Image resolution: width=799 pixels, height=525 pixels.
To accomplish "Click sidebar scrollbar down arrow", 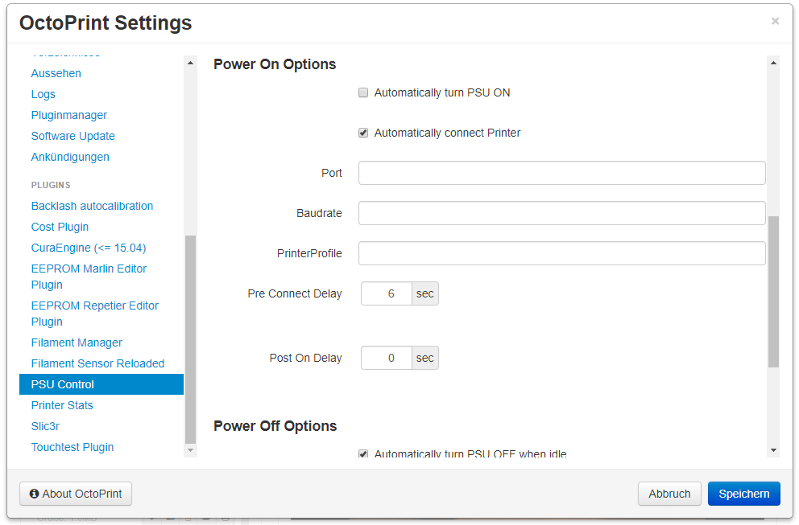I will [x=190, y=450].
